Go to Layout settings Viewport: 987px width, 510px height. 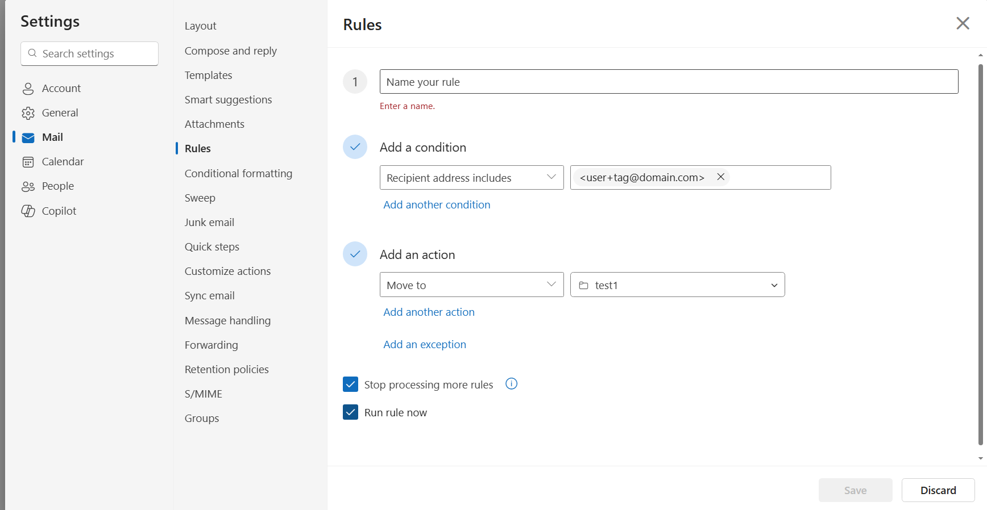(200, 26)
